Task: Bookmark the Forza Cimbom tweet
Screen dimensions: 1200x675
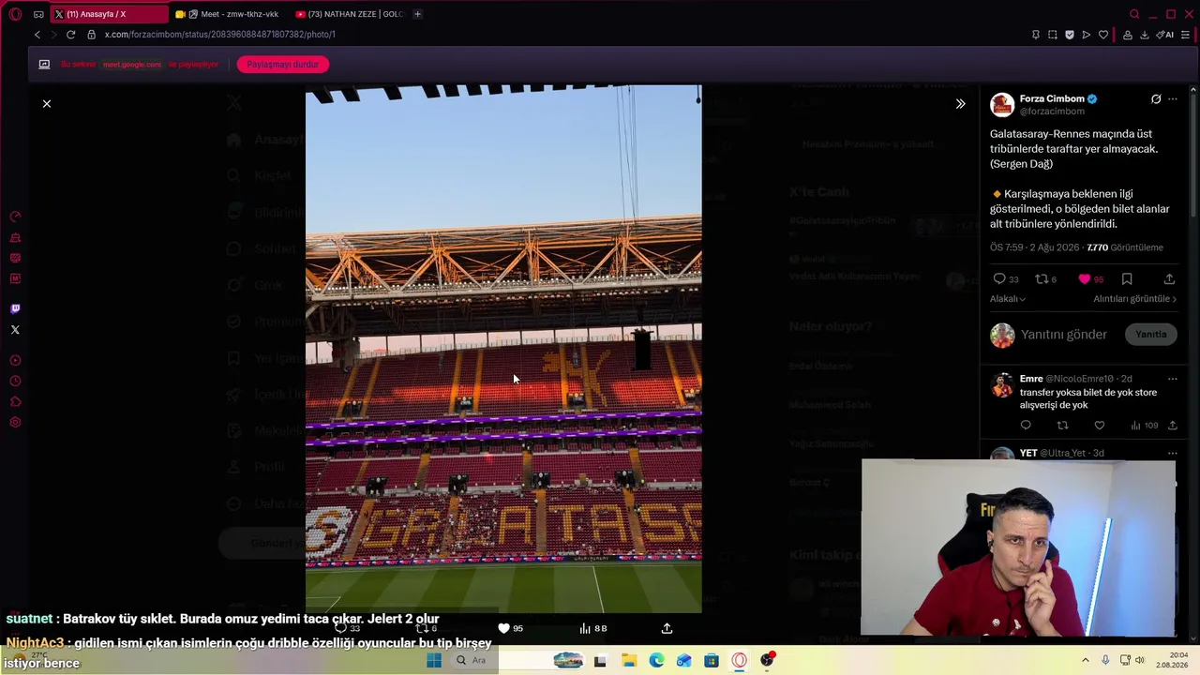Action: (1127, 279)
